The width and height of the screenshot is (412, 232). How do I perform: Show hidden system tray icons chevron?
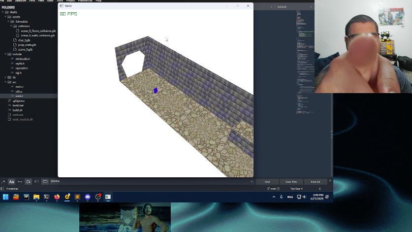[x=274, y=197]
